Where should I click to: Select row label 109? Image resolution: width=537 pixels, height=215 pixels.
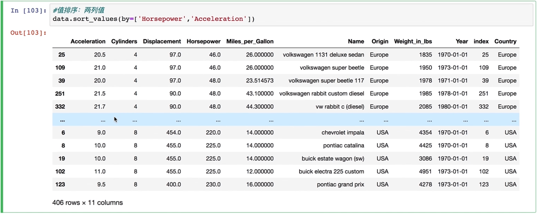[60, 67]
